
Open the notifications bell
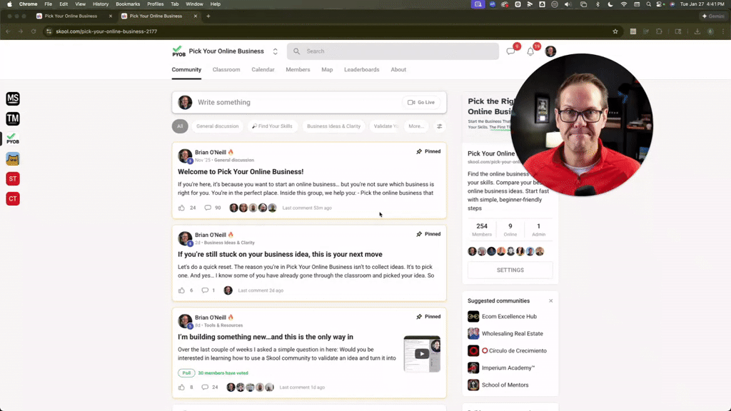530,51
